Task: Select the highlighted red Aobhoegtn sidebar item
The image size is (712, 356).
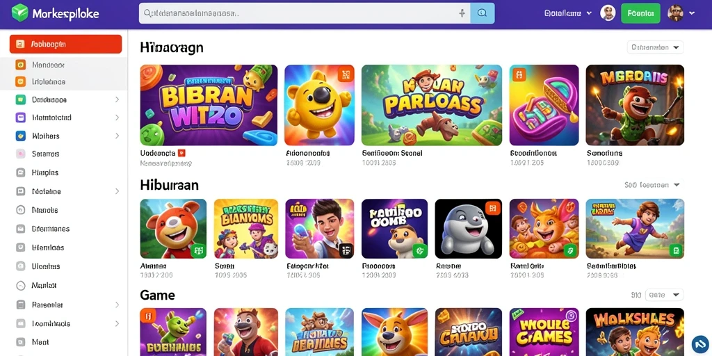Action: (x=65, y=44)
